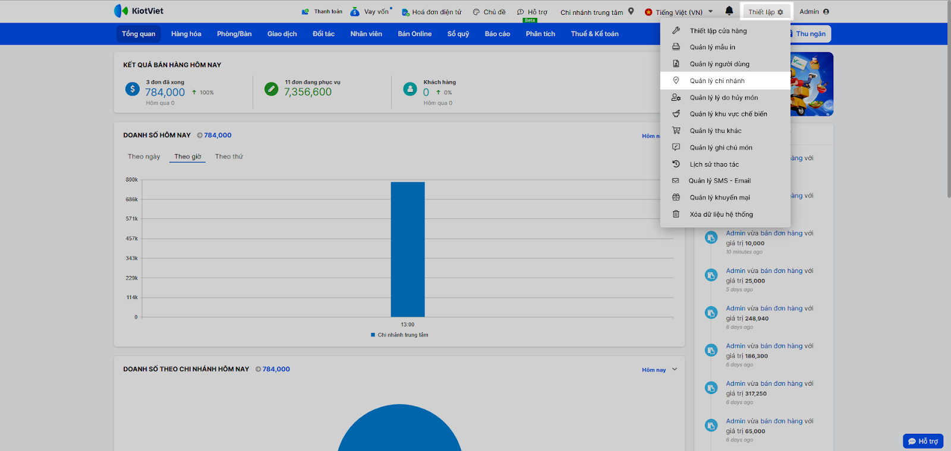The image size is (951, 451).
Task: Click gift icon beside Quản lý khuyến mại
Action: (x=676, y=198)
